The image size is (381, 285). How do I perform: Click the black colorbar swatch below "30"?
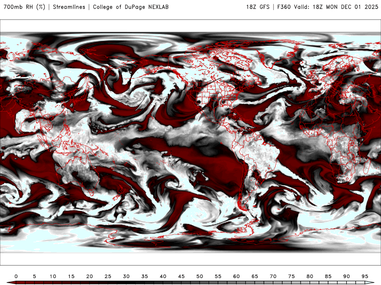[126, 283]
